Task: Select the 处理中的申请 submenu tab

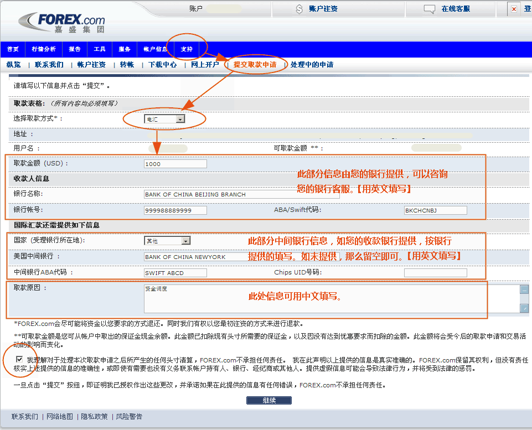Action: (x=312, y=64)
